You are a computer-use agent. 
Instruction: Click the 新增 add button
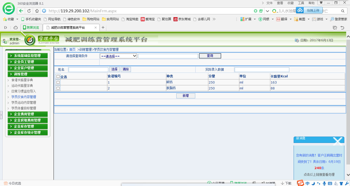(x=186, y=96)
